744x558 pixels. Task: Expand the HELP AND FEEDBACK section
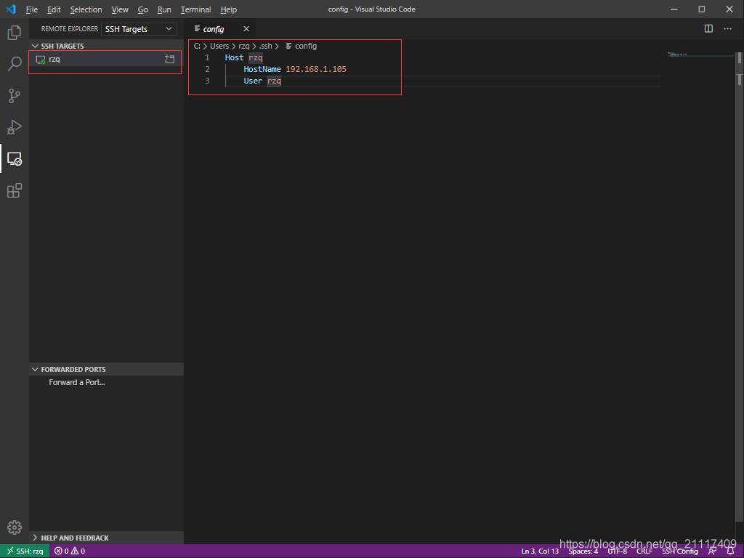click(106, 538)
